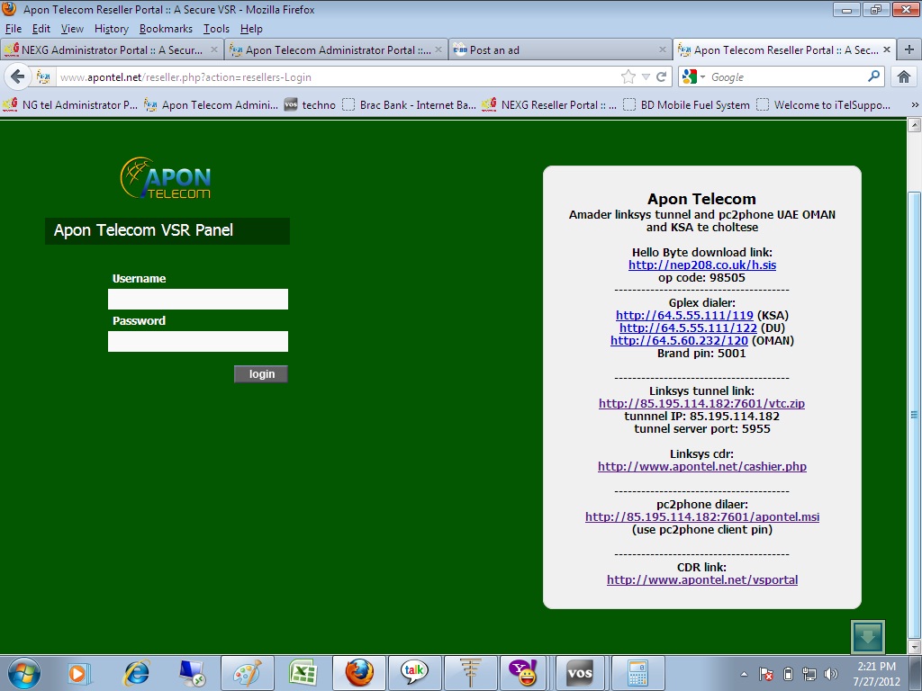922x691 pixels.
Task: Click the scrollbar up arrow
Action: [x=915, y=124]
